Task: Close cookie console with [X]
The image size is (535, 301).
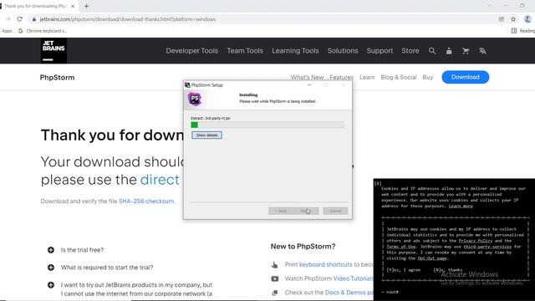Action: (x=378, y=184)
